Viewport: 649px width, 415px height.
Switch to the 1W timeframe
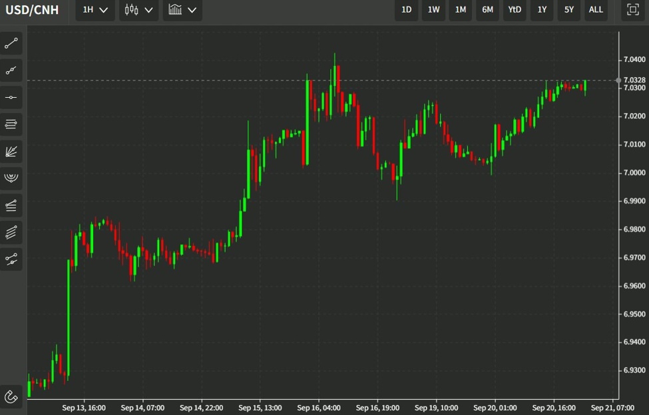433,10
